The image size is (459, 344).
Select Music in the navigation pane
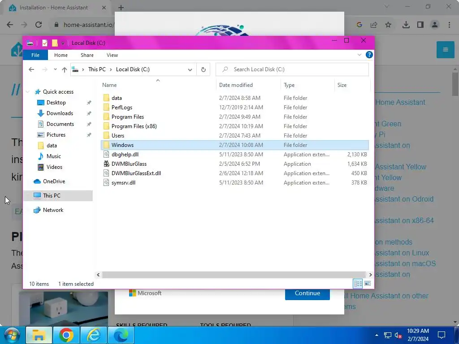point(54,156)
